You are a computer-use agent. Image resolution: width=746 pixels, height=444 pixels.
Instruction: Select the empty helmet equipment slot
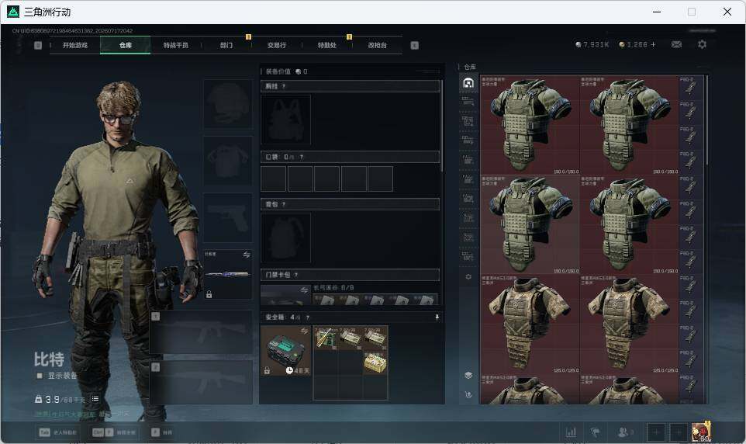tap(228, 104)
